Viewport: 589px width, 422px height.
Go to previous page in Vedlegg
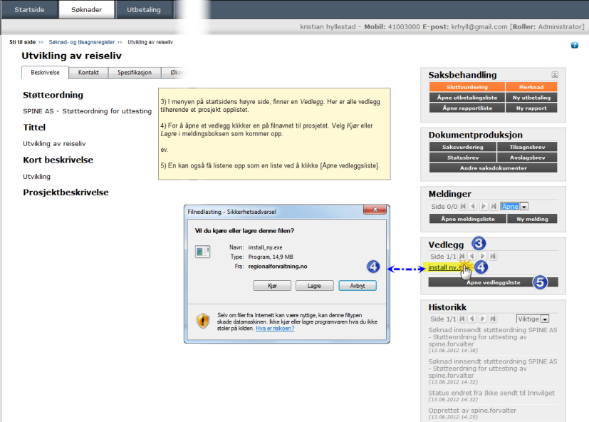(x=472, y=256)
